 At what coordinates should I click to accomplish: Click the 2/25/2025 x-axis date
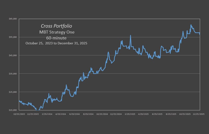coord(130,114)
